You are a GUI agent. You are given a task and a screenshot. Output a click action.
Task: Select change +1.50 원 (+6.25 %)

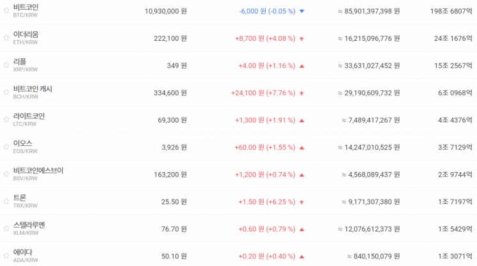tap(267, 202)
